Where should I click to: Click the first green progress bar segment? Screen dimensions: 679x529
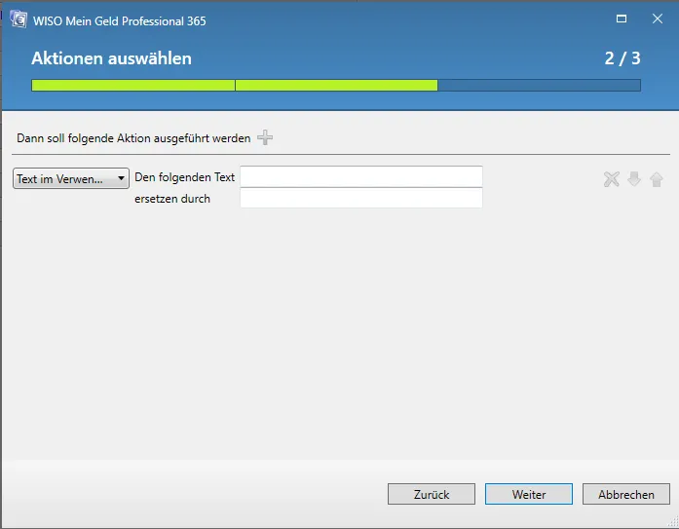[x=133, y=86]
